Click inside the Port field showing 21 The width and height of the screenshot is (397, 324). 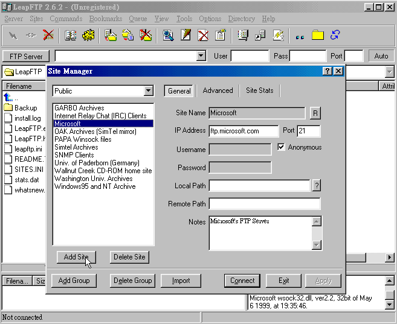(308, 131)
